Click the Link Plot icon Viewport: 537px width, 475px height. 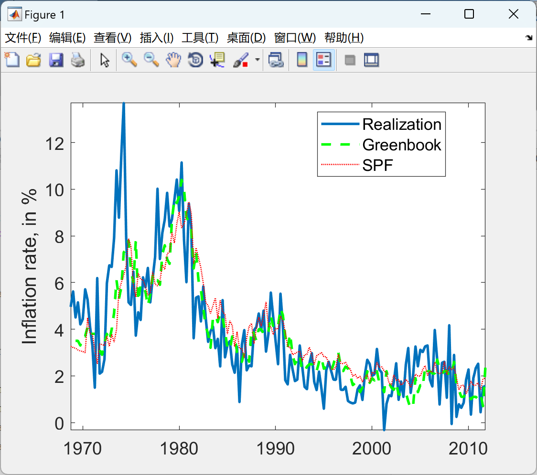point(276,60)
